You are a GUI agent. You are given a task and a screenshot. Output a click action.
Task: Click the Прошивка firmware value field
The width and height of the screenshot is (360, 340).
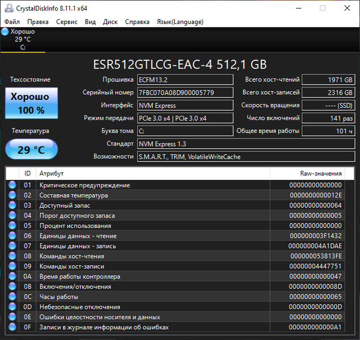(185, 80)
